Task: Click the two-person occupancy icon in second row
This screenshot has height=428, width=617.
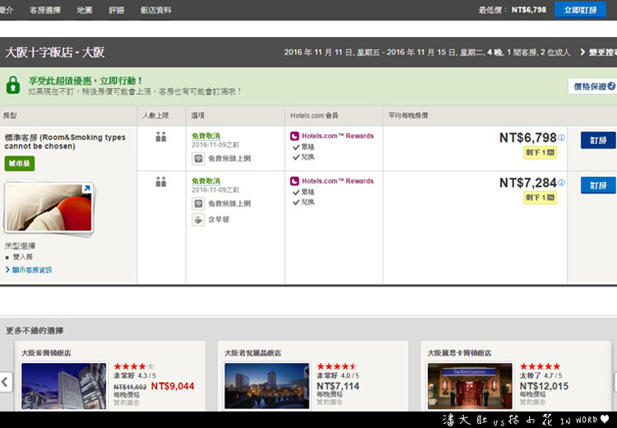Action: 161,182
